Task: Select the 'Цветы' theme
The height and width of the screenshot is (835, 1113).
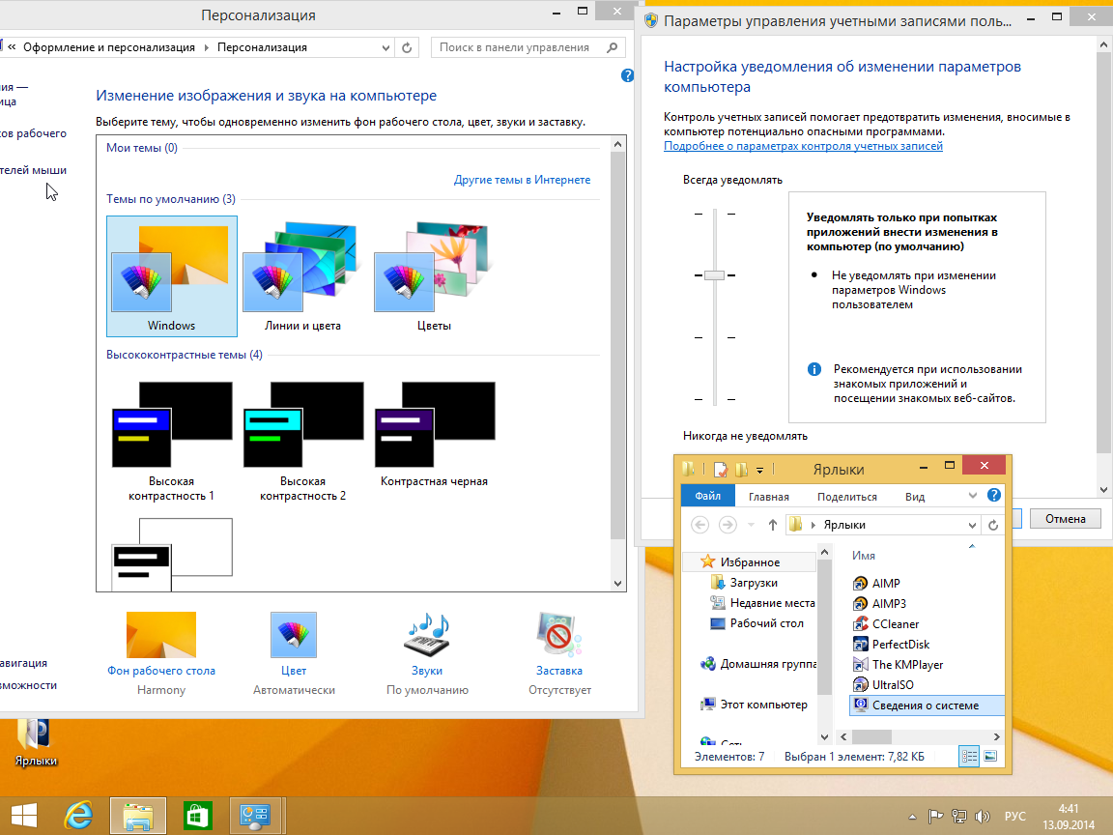Action: point(434,276)
